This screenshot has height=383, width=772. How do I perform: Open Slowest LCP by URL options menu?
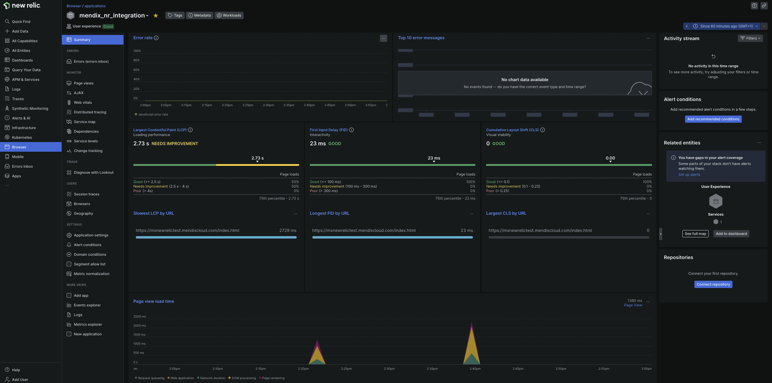pos(295,214)
